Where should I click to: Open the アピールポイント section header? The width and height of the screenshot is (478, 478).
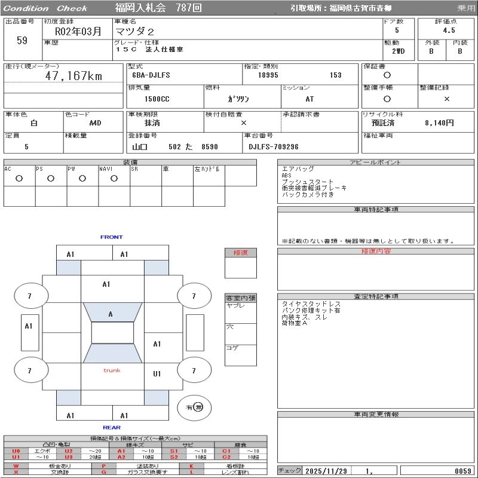(375, 163)
